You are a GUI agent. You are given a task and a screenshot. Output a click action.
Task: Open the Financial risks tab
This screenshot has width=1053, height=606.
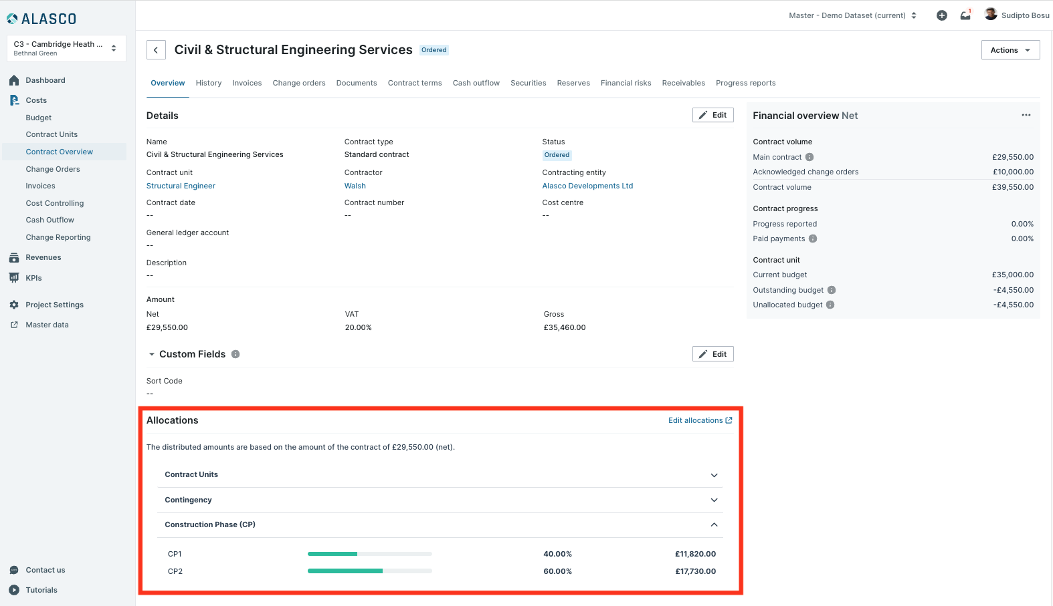pyautogui.click(x=626, y=83)
